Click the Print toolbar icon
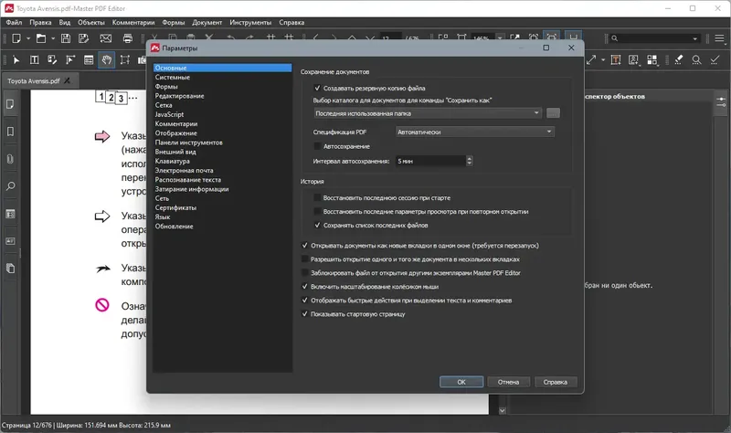The image size is (731, 433). point(128,38)
